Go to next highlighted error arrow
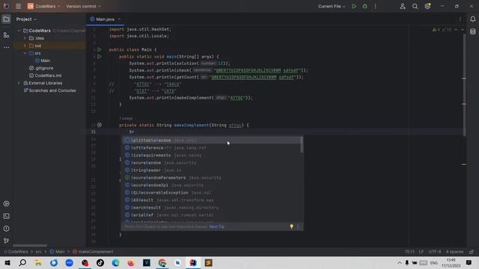Image resolution: width=479 pixels, height=269 pixels. click(463, 30)
